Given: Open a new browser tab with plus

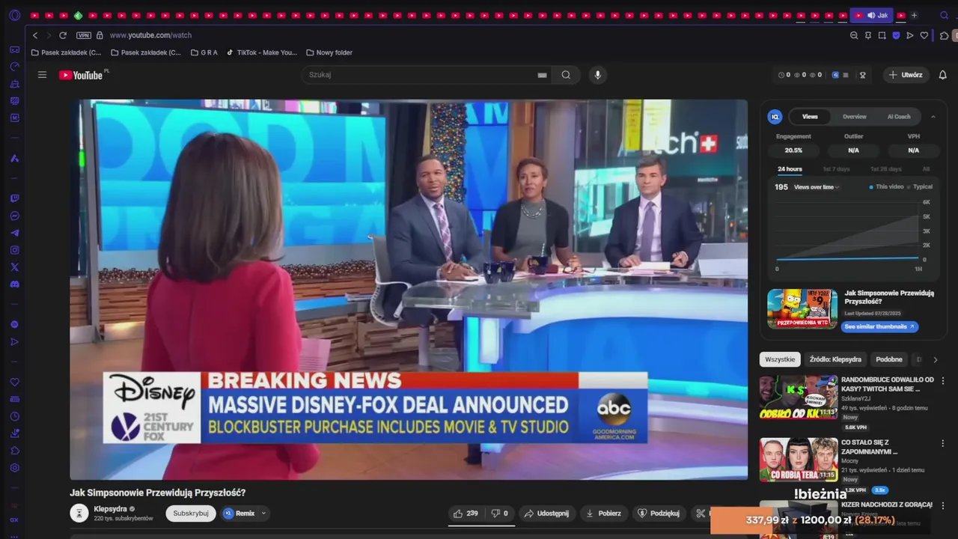Looking at the screenshot, I should (914, 15).
